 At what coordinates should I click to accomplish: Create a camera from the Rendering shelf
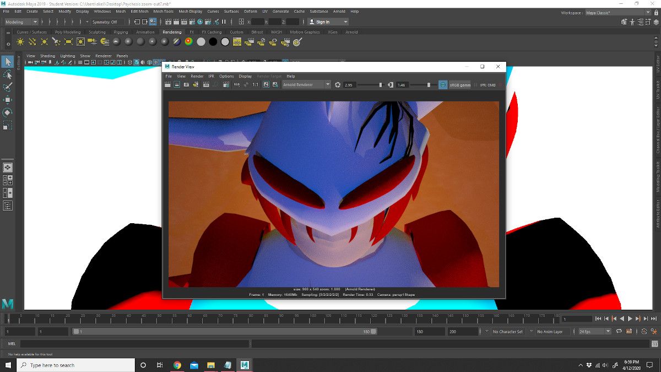(x=92, y=42)
